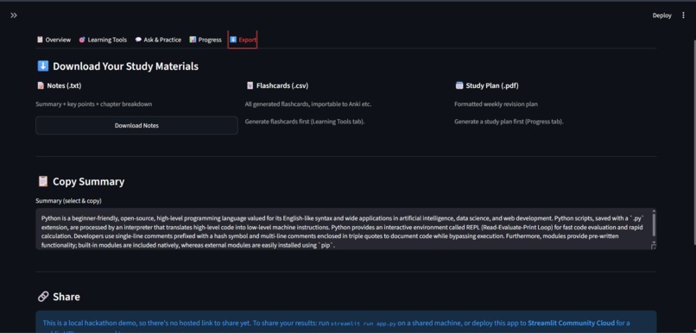Click the Study Plan (.pdf) calendar icon

[459, 85]
